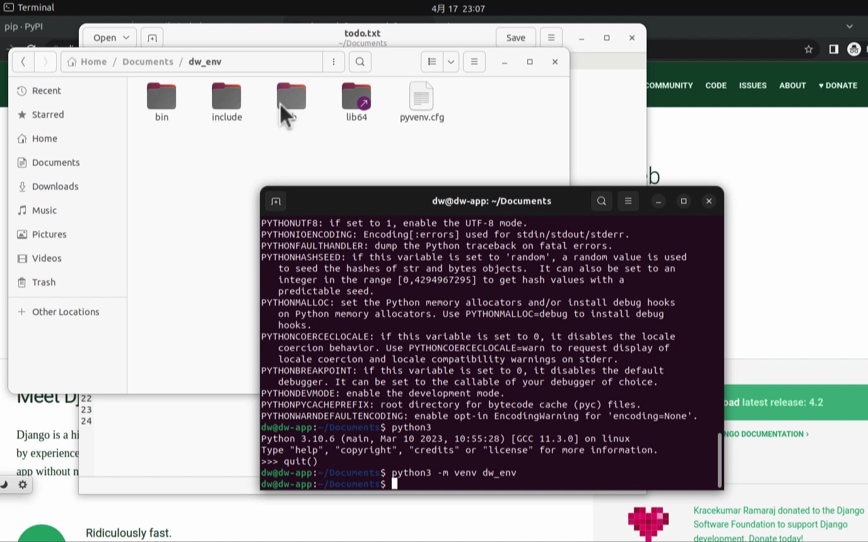Open the Files path options menu
Image resolution: width=868 pixels, height=542 pixels.
(x=333, y=62)
